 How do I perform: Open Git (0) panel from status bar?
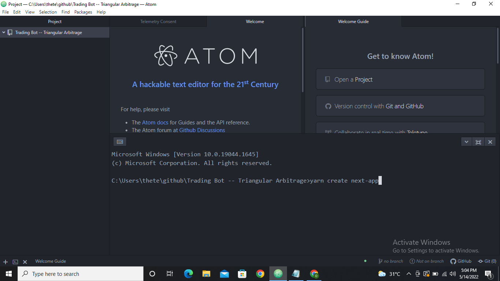pos(487,261)
